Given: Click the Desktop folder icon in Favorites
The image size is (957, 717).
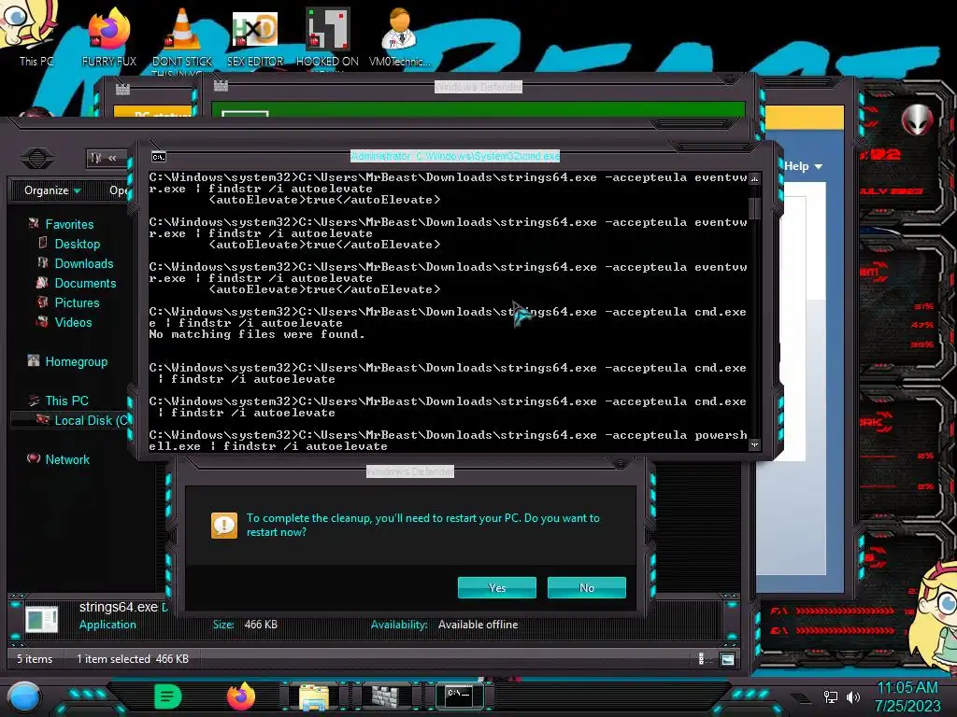Looking at the screenshot, I should click(43, 243).
